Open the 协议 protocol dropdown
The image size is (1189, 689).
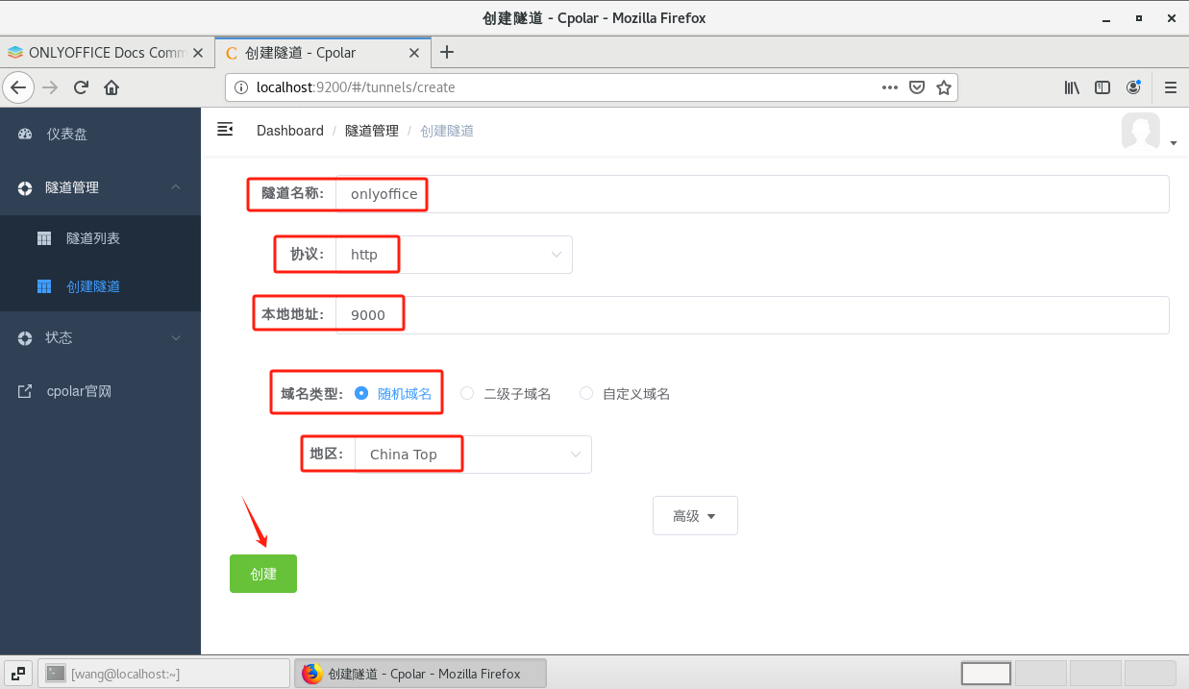pos(556,254)
